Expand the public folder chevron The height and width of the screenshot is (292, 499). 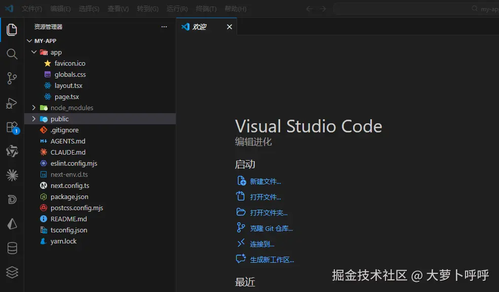tap(34, 119)
